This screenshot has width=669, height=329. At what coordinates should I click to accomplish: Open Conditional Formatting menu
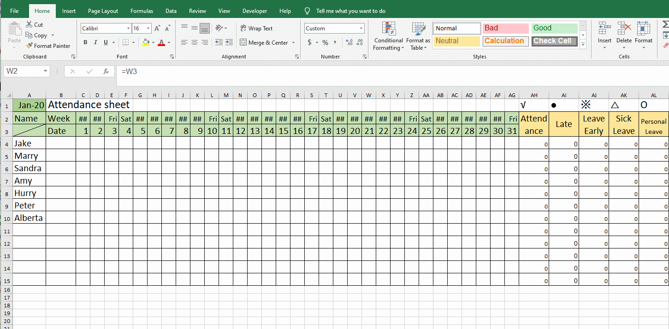[388, 36]
